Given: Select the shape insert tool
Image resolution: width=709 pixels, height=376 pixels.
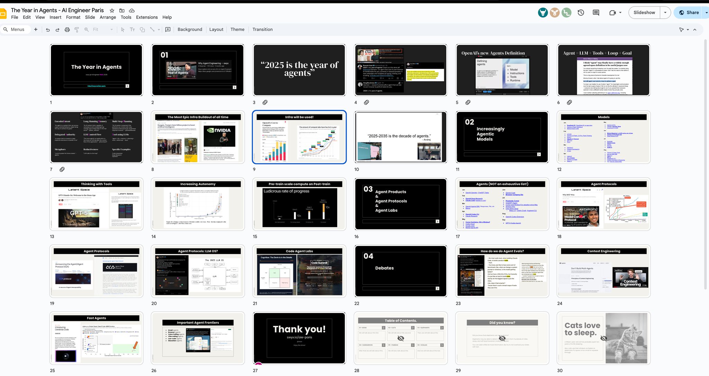Looking at the screenshot, I should (142, 29).
